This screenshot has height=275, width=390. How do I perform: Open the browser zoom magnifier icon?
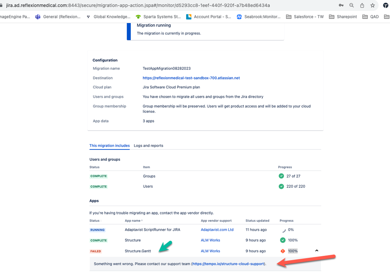pyautogui.click(x=351, y=5)
